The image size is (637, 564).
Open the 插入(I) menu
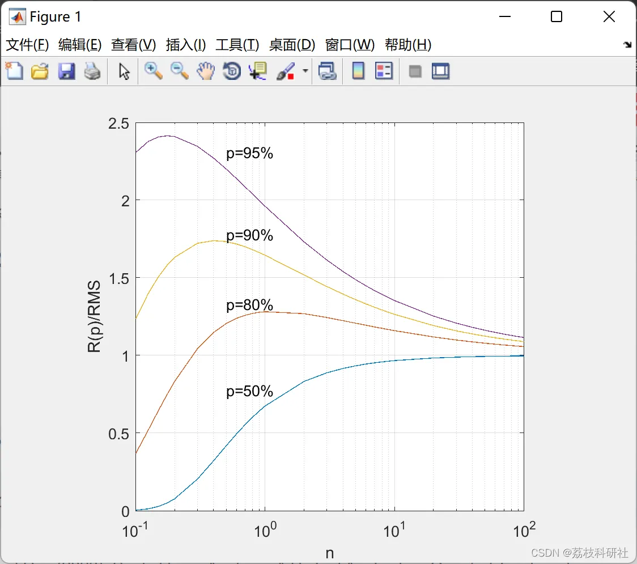(x=186, y=45)
